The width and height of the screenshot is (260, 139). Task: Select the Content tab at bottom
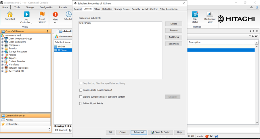point(61,130)
